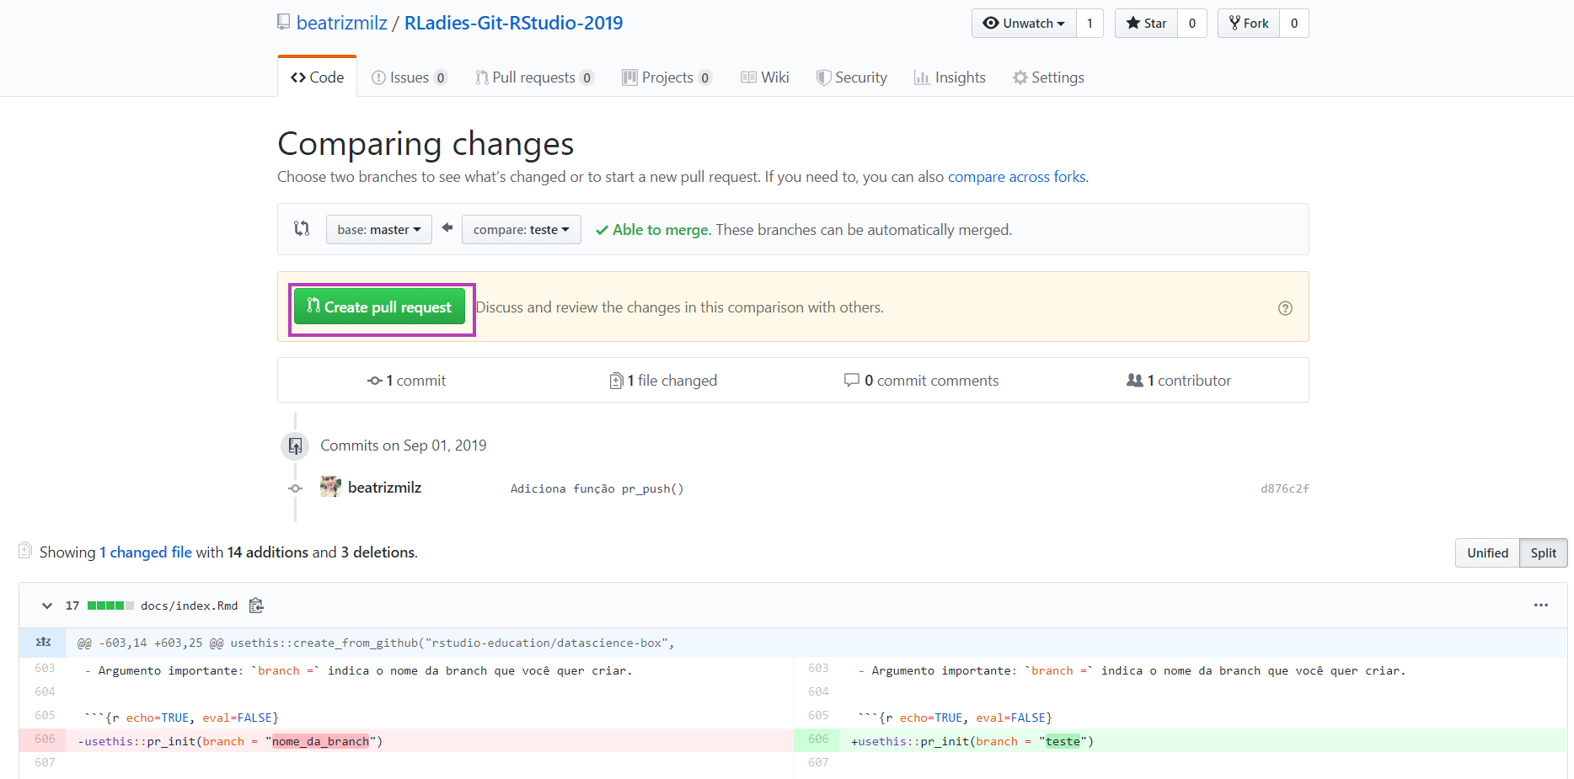The image size is (1574, 779).
Task: Click the diffstat bar for docs/index.Rmd
Action: pos(110,606)
